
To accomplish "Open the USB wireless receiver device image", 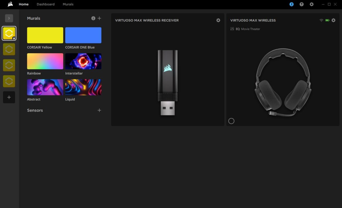I will click(x=168, y=83).
